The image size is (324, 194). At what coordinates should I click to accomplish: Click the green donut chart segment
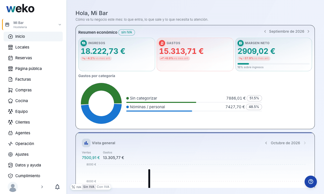[101, 87]
